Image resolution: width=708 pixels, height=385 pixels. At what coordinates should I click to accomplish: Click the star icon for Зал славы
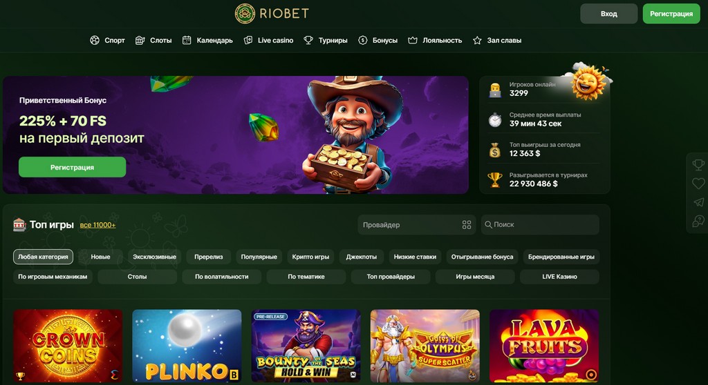pos(477,41)
